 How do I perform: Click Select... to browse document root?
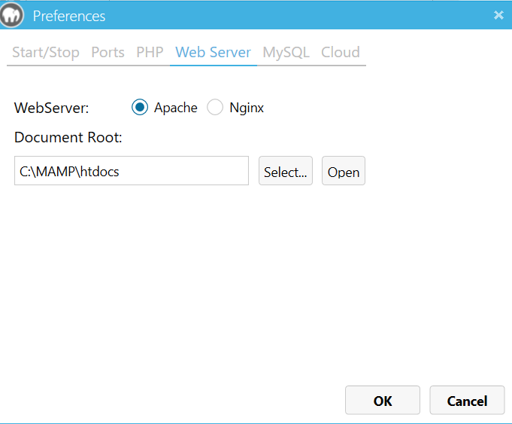pos(286,171)
